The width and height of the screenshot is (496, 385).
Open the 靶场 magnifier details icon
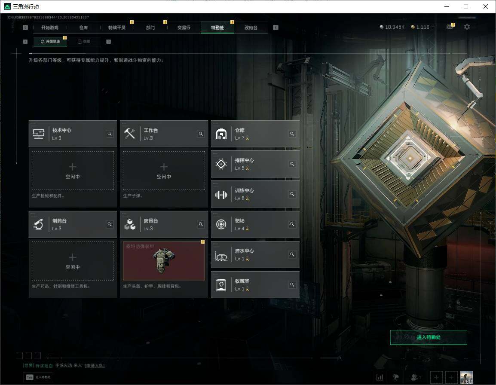pyautogui.click(x=292, y=224)
